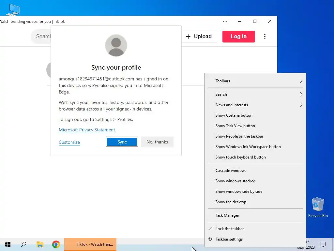Open the Recycle Bin desktop icon
The height and width of the screenshot is (251, 334).
[x=318, y=208]
